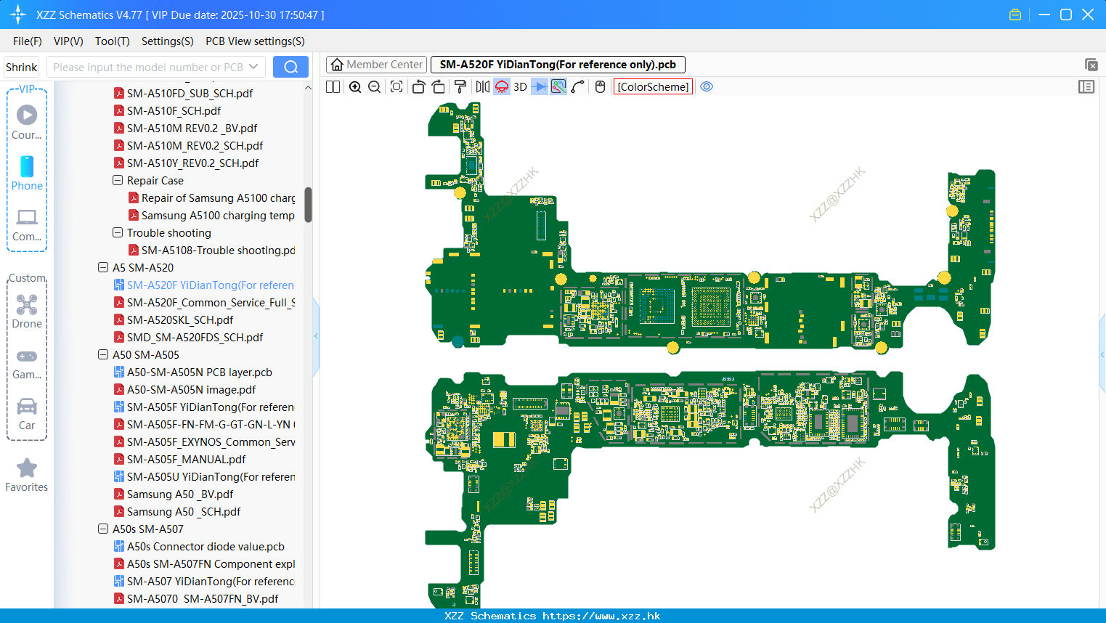Open the split-screen view icon
Viewport: 1106px width, 623px height.
(x=332, y=86)
